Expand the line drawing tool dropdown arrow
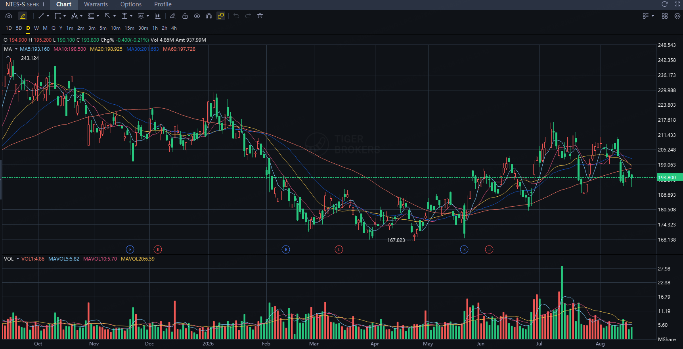 click(x=48, y=16)
